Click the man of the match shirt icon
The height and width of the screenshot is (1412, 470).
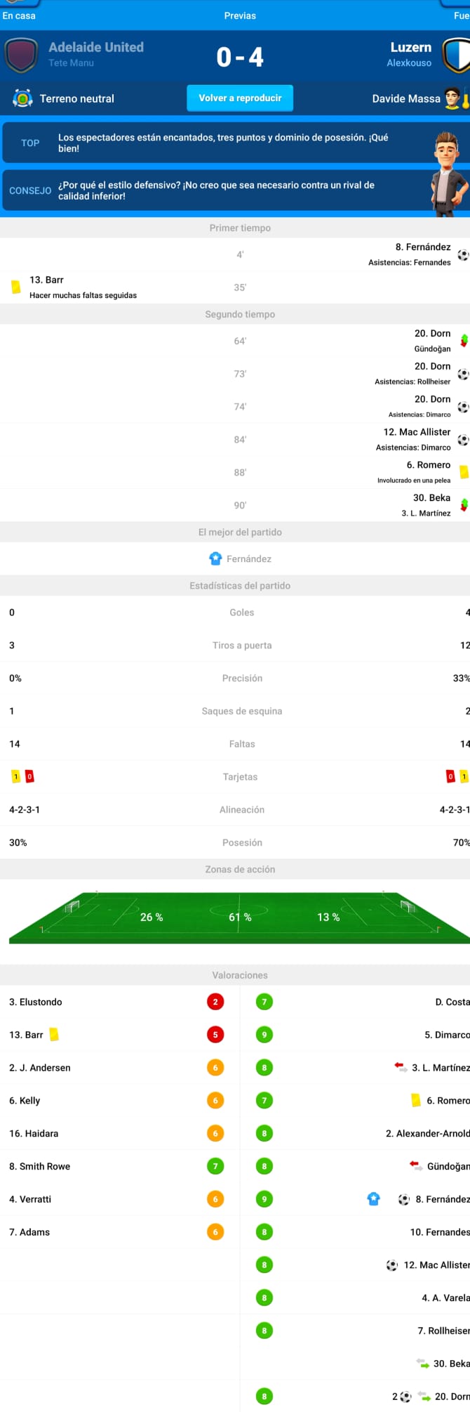coord(215,558)
